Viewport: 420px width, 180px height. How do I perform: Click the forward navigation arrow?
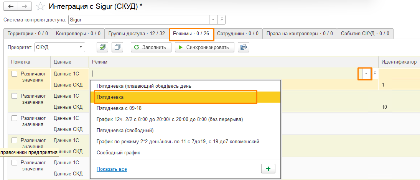24,7
